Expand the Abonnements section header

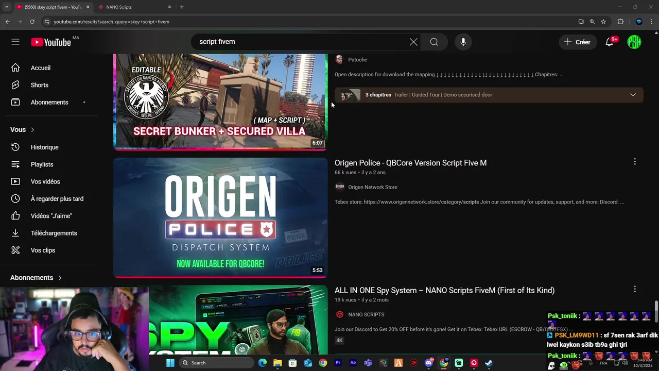(x=36, y=278)
